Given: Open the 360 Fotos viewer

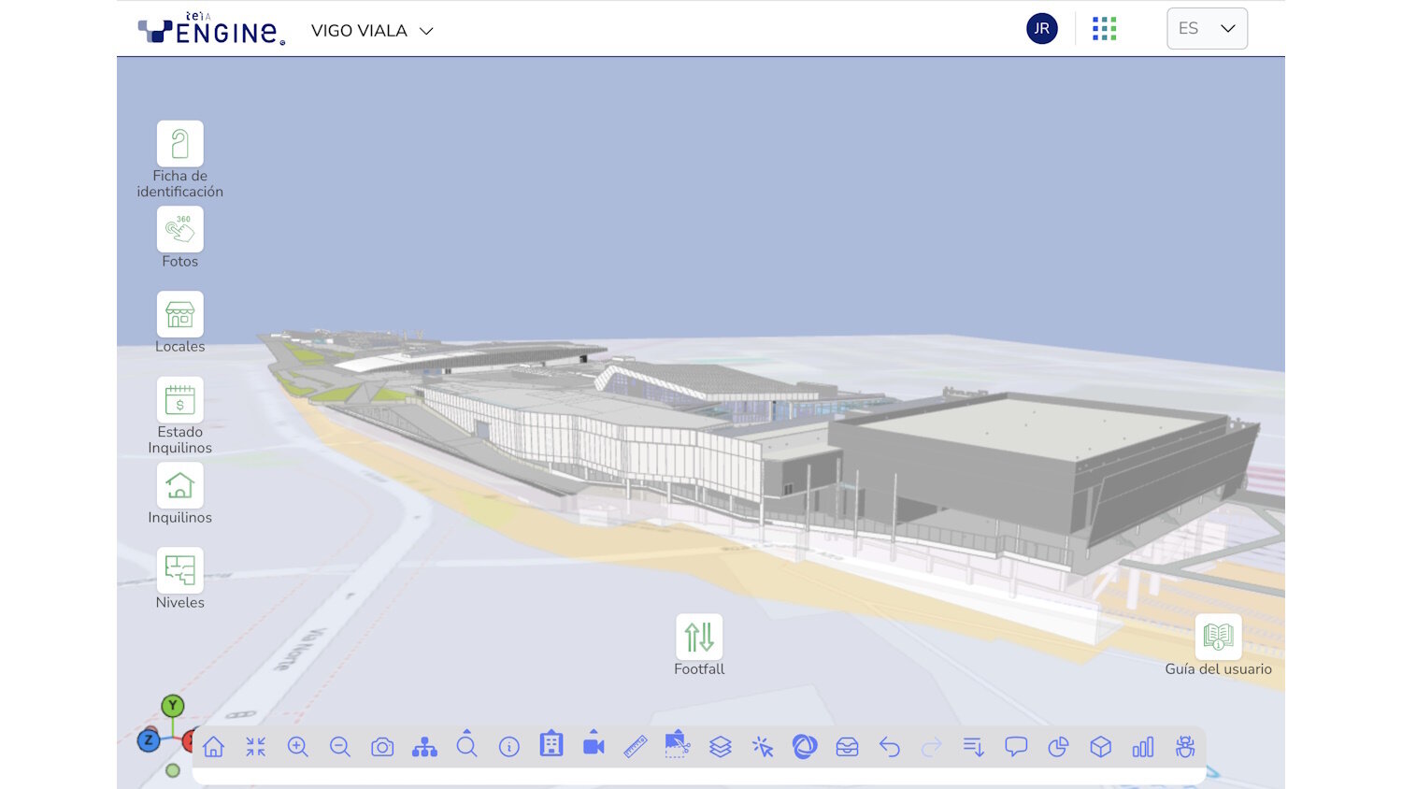Looking at the screenshot, I should (x=179, y=229).
